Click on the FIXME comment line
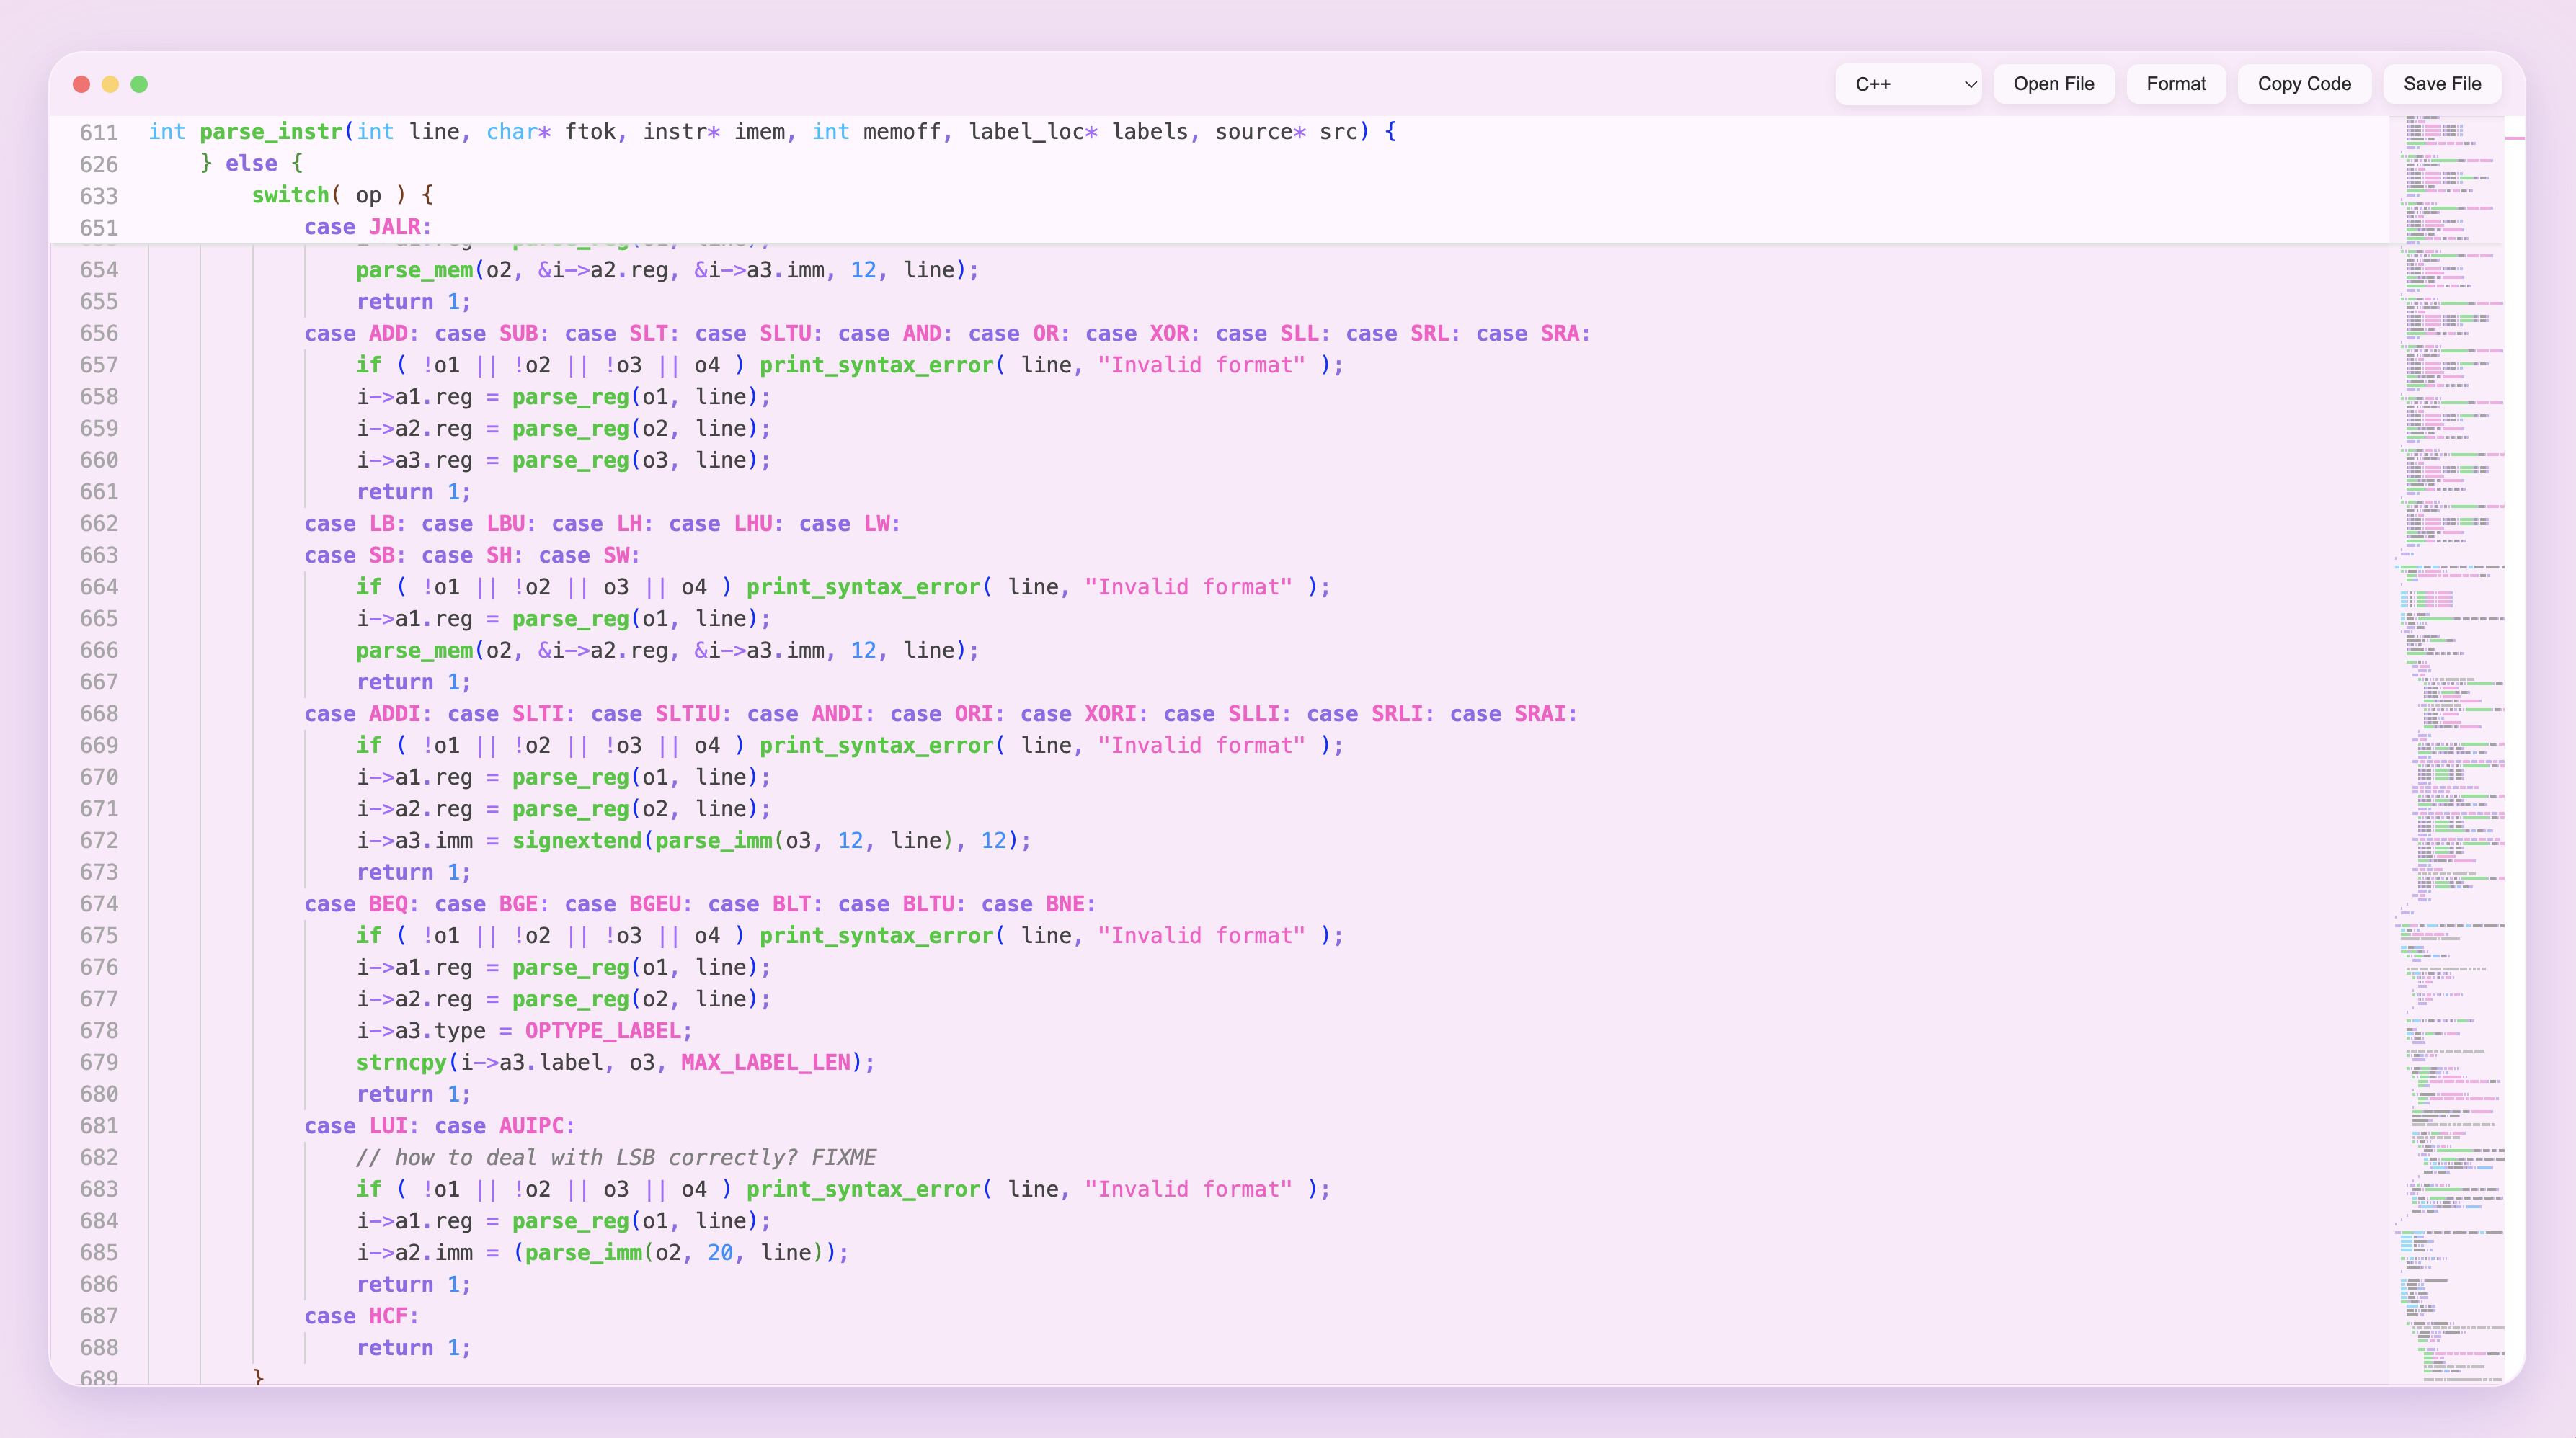The height and width of the screenshot is (1438, 2576). pos(616,1157)
